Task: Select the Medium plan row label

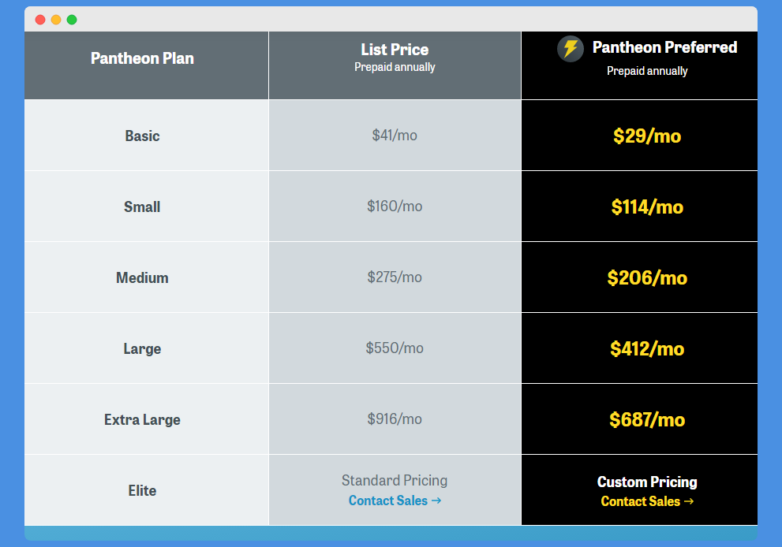Action: tap(142, 277)
